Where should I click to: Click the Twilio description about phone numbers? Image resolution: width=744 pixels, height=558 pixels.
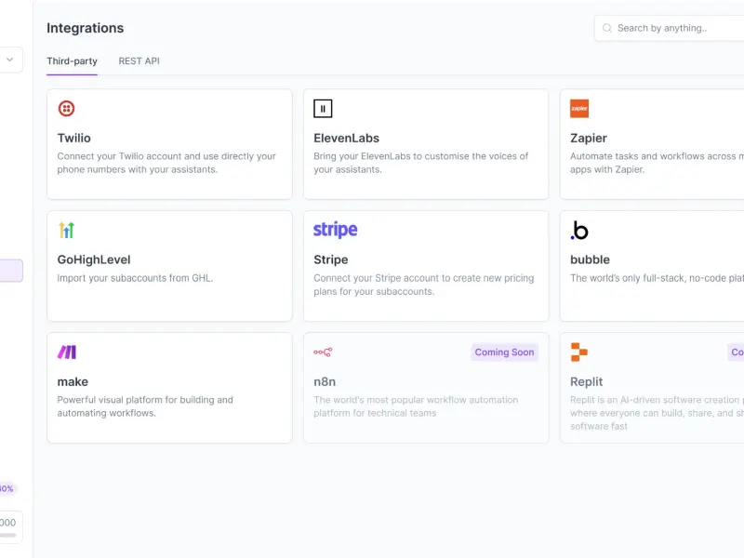pyautogui.click(x=166, y=163)
